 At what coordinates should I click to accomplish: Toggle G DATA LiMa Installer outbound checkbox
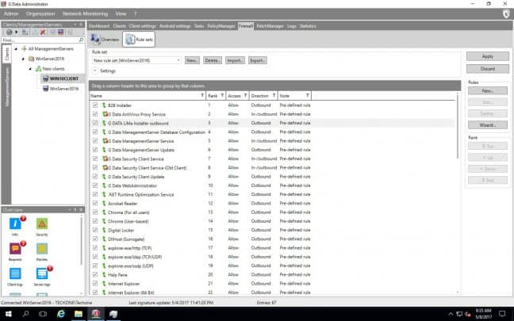95,123
